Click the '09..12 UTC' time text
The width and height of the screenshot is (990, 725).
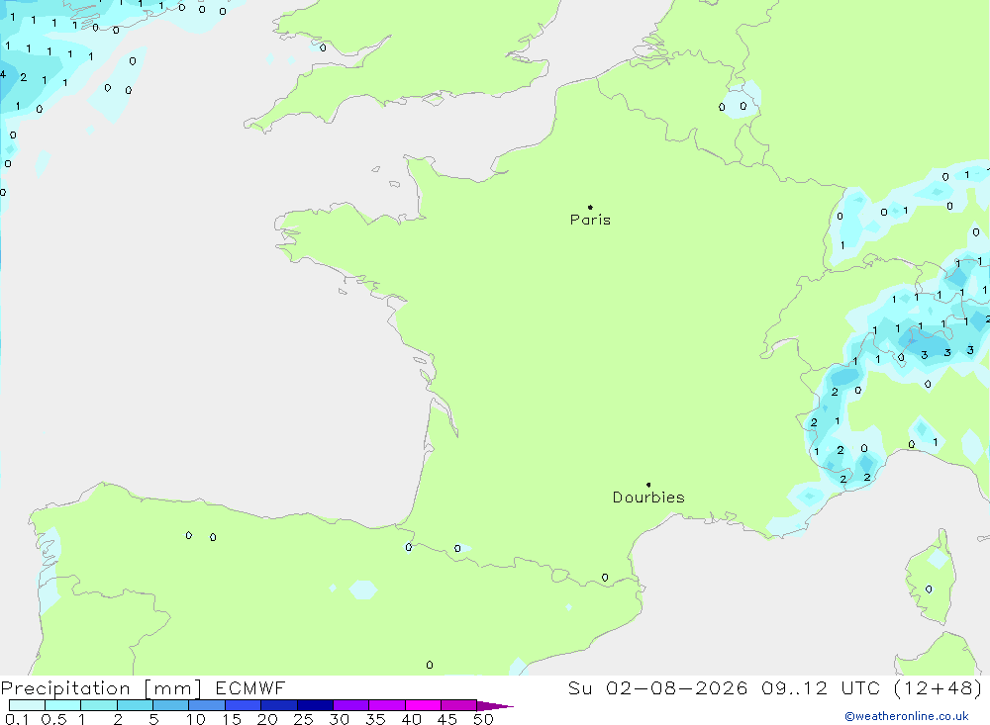pos(821,687)
